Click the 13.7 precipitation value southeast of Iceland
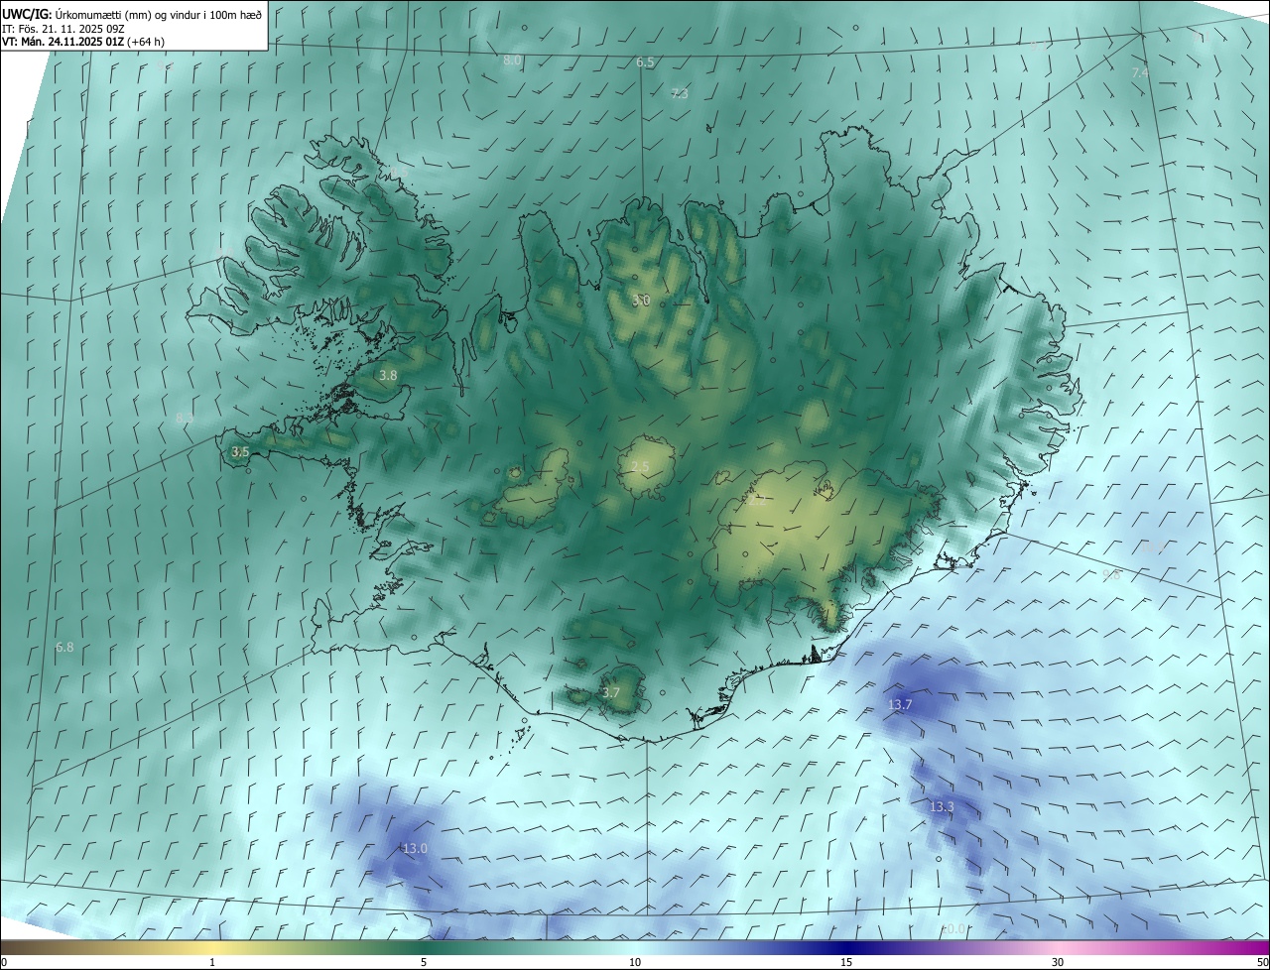Viewport: 1270px width, 970px height. click(x=900, y=705)
